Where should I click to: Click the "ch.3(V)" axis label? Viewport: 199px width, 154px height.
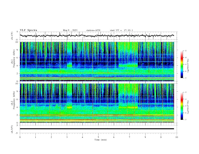pos(12,129)
